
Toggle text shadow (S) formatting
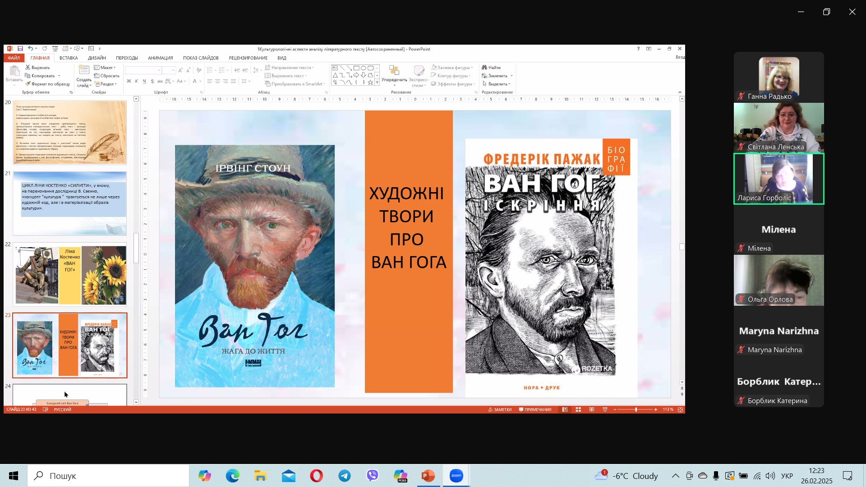152,81
